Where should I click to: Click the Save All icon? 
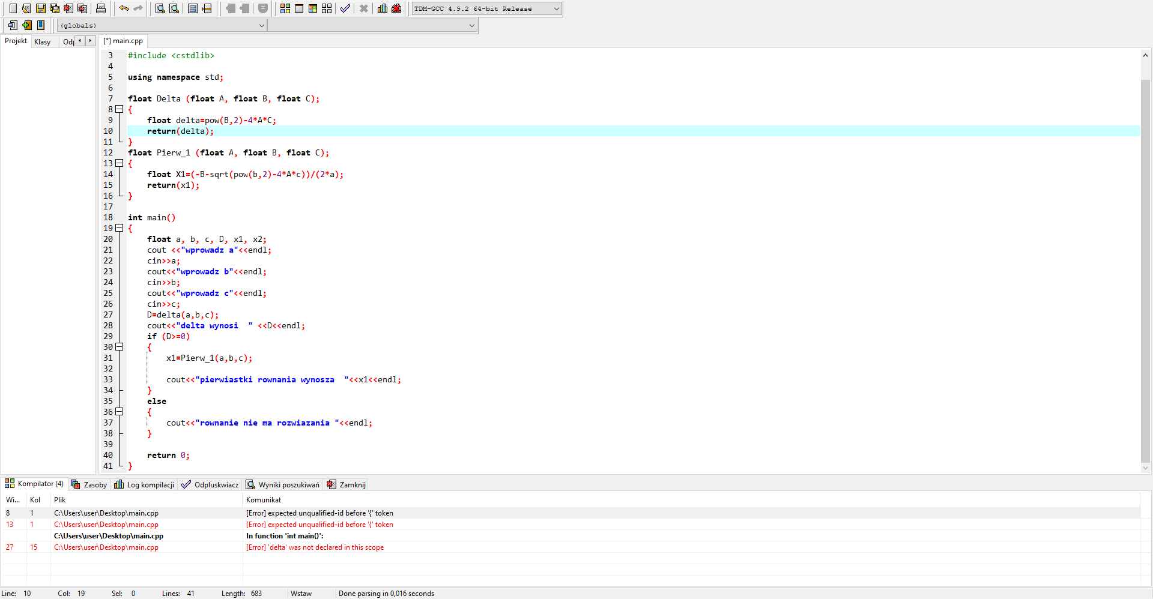point(55,8)
